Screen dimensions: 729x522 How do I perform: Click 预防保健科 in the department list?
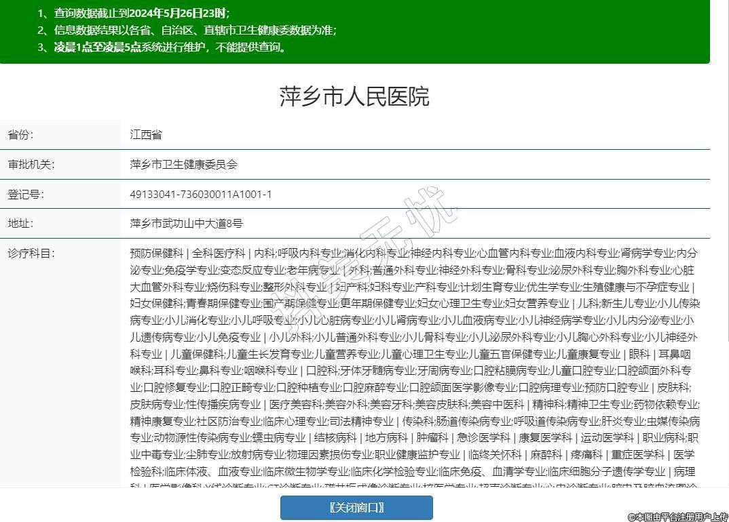[x=157, y=254]
